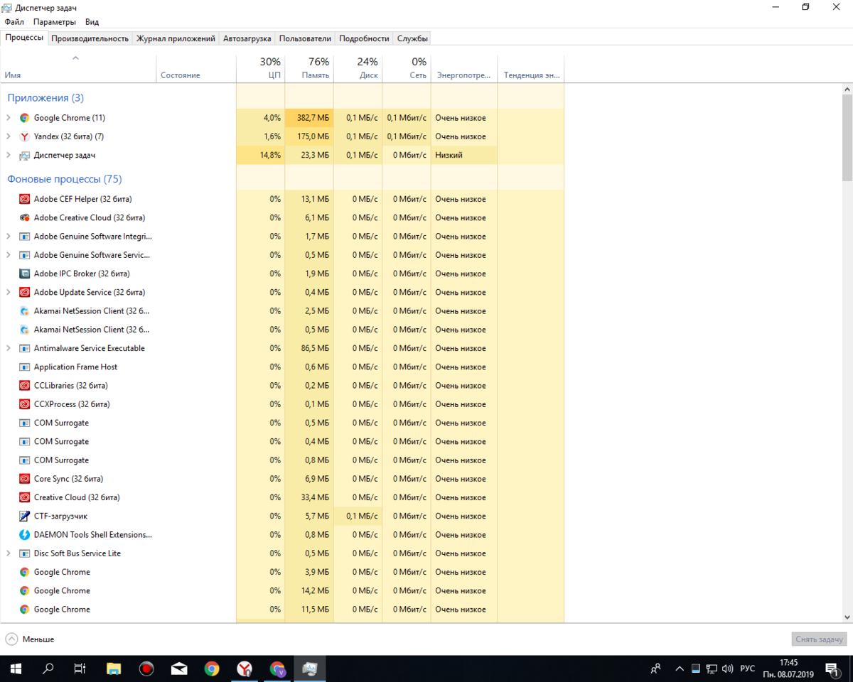The height and width of the screenshot is (682, 853).
Task: Open the Windows Start menu
Action: 16,669
